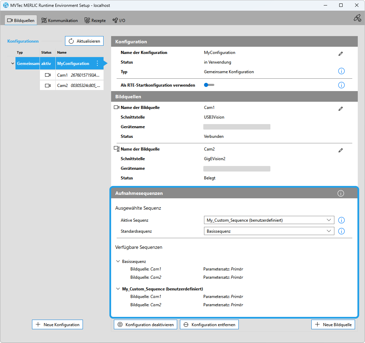Screen dimensions: 365x343
Task: Open the Standardsequenz dropdown
Action: click(269, 231)
